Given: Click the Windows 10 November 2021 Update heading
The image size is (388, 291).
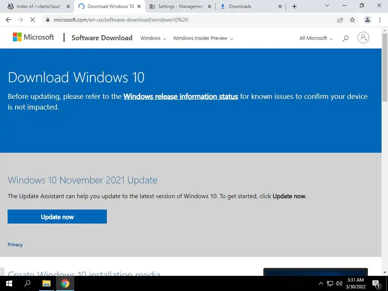Looking at the screenshot, I should click(82, 180).
